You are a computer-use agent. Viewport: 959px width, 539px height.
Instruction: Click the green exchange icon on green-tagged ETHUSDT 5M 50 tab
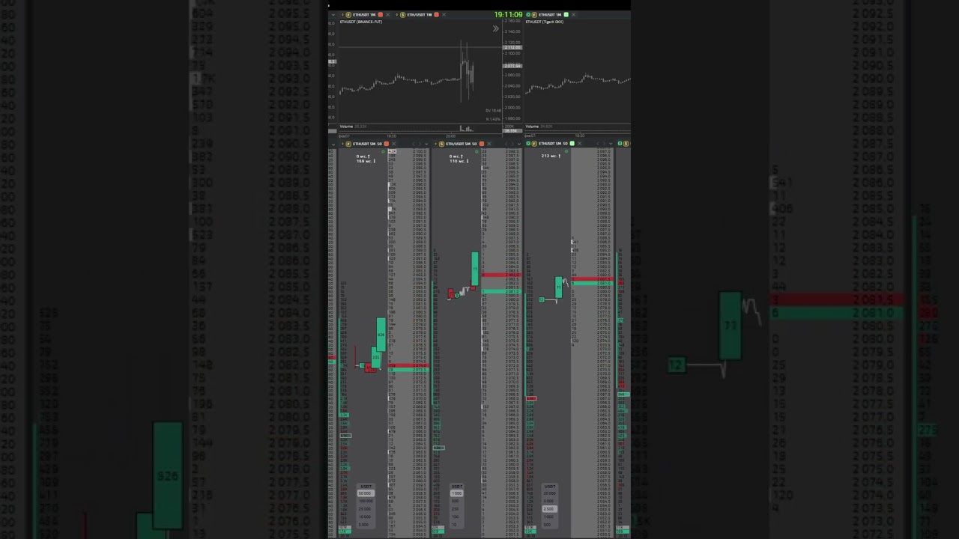tap(528, 144)
